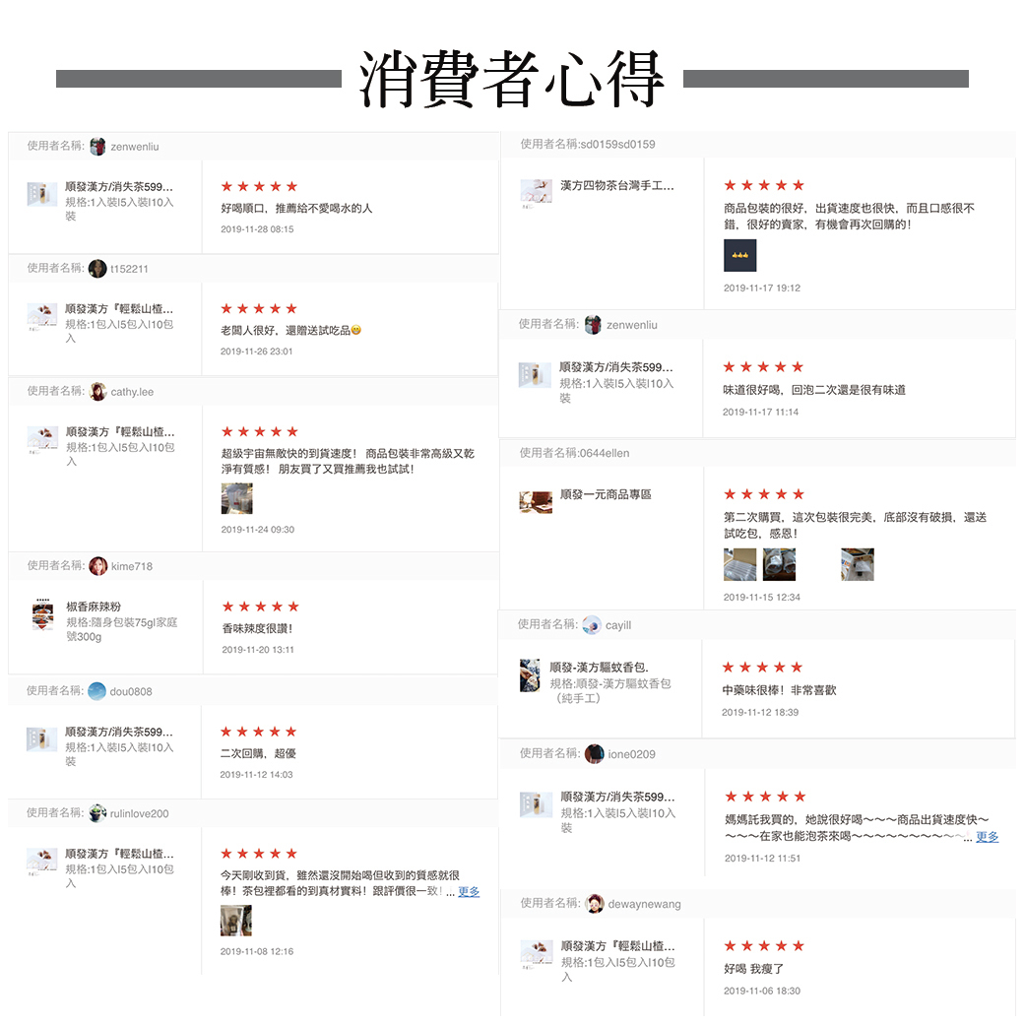Expand ione0209's review with 更多 link
This screenshot has height=1024, width=1024.
987,837
